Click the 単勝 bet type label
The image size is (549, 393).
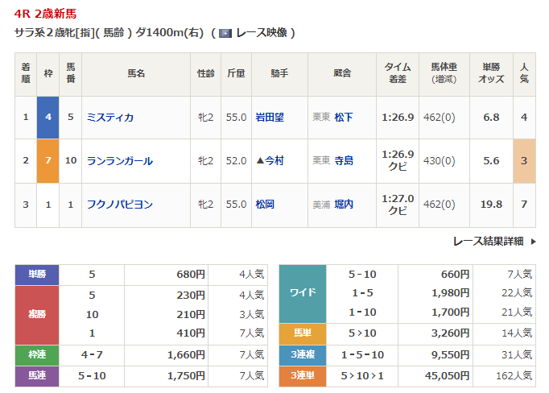coord(37,275)
